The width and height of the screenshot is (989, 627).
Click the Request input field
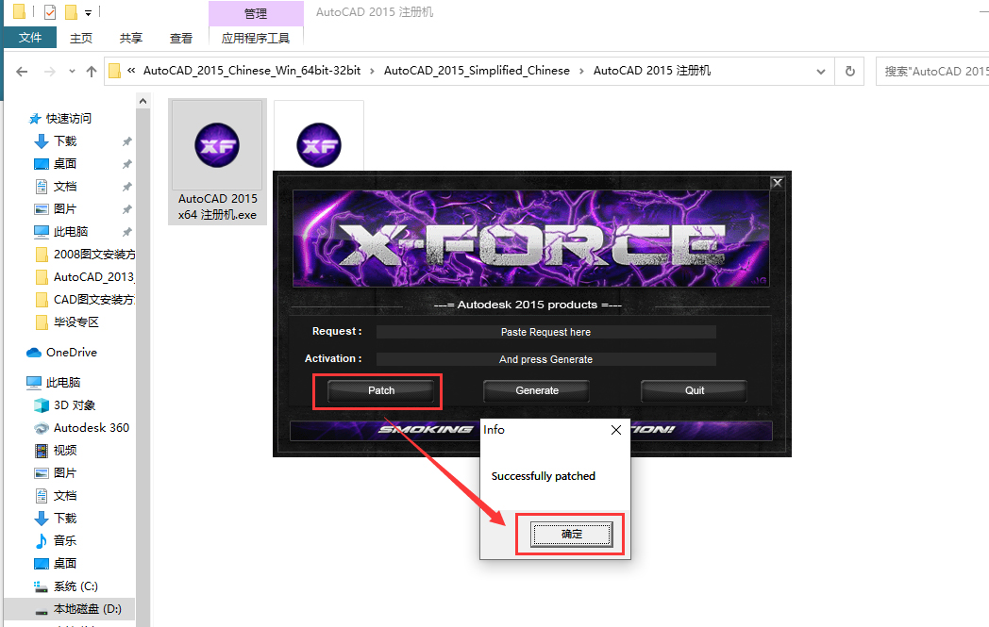pos(546,332)
